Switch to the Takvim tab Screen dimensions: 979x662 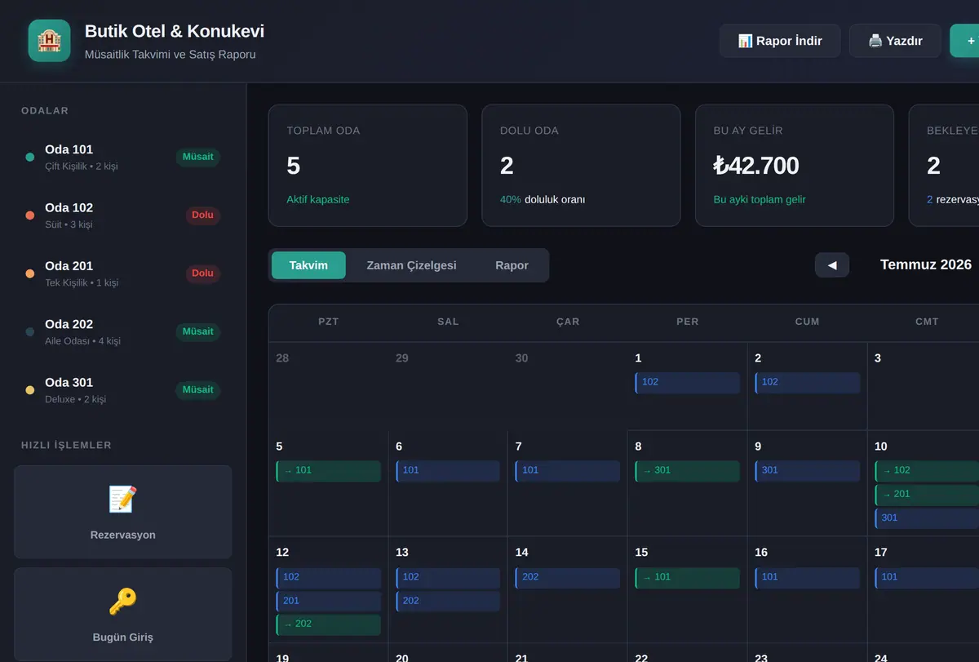pos(308,265)
